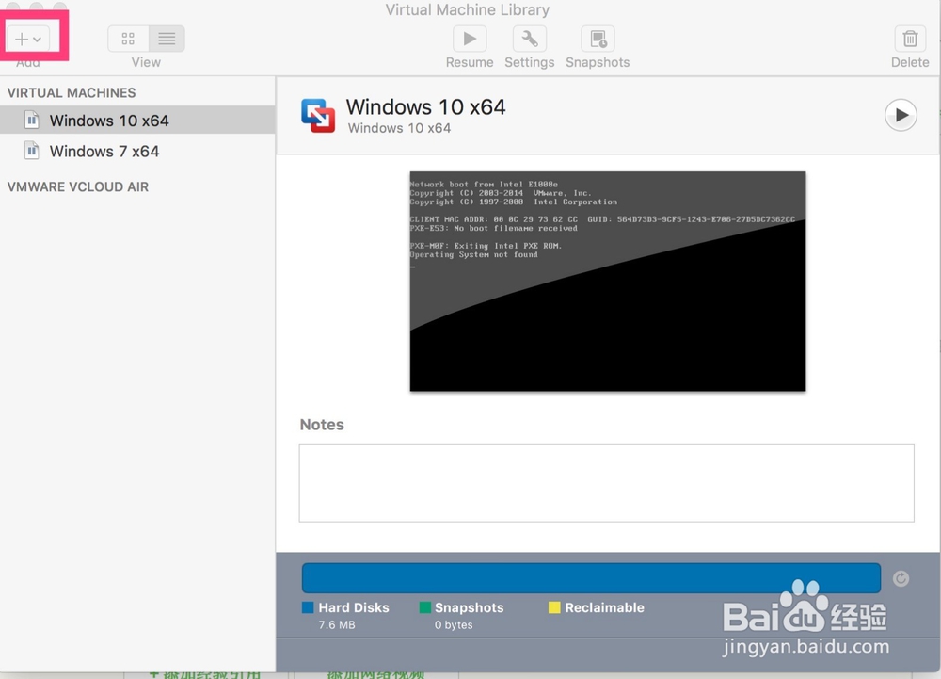Resume the selected virtual machine
The image size is (941, 679).
click(x=470, y=39)
